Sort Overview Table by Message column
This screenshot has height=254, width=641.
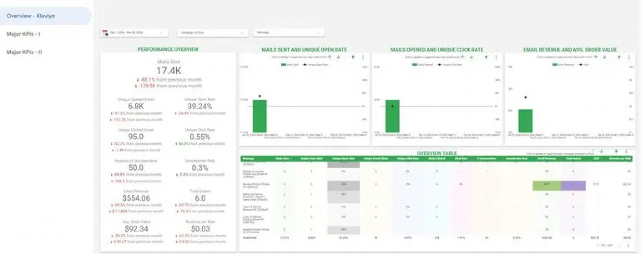248,158
